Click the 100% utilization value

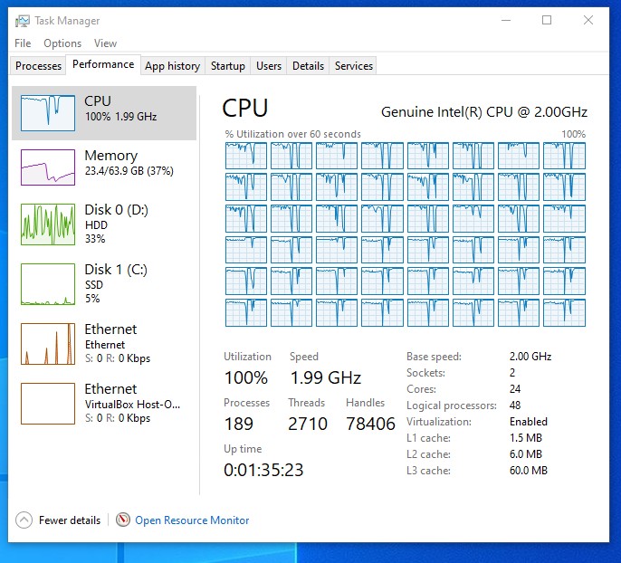[x=246, y=377]
